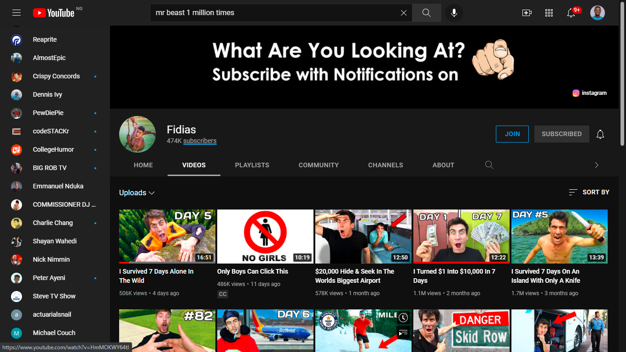Switch to the Home tab
This screenshot has width=626, height=352.
143,165
